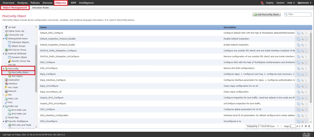Image resolution: width=314 pixels, height=137 pixels.
Task: Select Community List in the tree
Action: tap(16, 35)
